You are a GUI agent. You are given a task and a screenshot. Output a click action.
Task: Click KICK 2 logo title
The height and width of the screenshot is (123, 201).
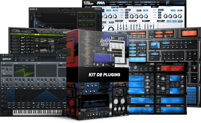tap(33, 9)
